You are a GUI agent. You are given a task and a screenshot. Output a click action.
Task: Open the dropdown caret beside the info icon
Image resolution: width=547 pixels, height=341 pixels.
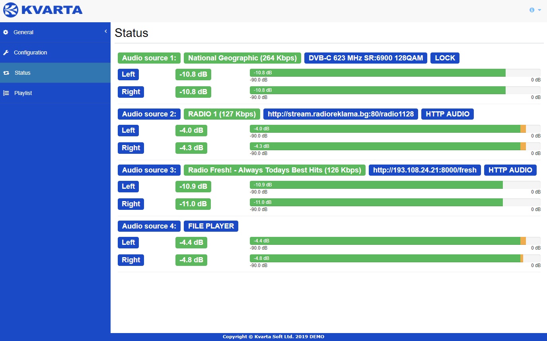(539, 10)
